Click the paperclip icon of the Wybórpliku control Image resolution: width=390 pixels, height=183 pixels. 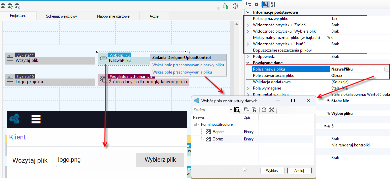(x=103, y=59)
